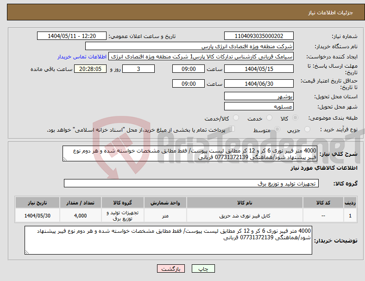Image resolution: width=365 pixels, height=281 pixels.
Task: Click the ردیف column header
Action: point(350,203)
